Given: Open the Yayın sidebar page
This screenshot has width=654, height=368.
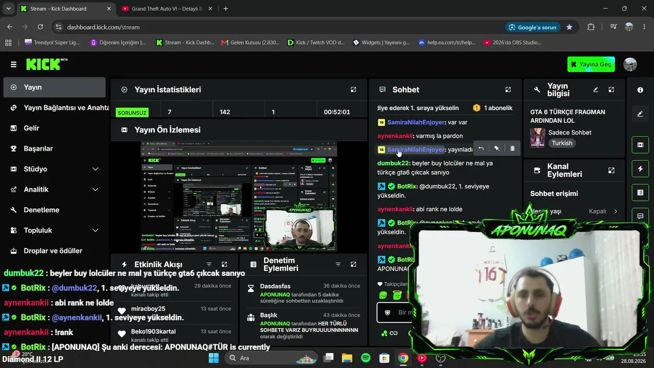Looking at the screenshot, I should tap(54, 87).
